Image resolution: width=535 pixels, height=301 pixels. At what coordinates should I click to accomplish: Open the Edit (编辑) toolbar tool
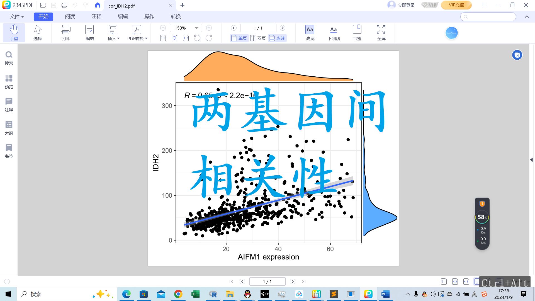tap(90, 33)
